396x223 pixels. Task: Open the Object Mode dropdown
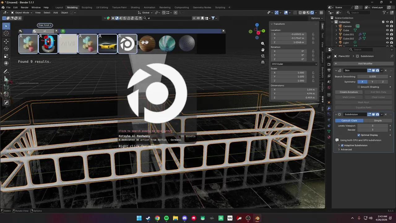point(21,13)
